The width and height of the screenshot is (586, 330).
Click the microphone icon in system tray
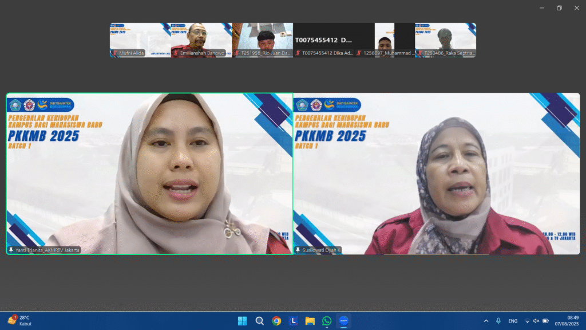[498, 321]
